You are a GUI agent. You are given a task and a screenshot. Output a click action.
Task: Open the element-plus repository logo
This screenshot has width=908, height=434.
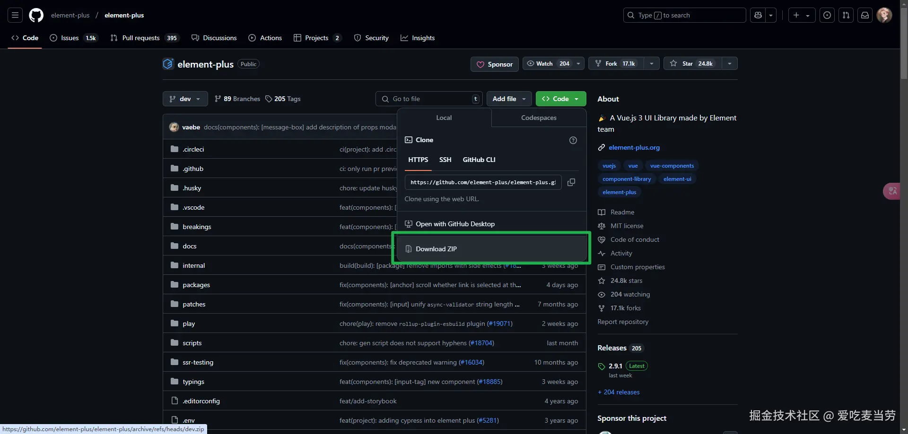click(x=168, y=64)
